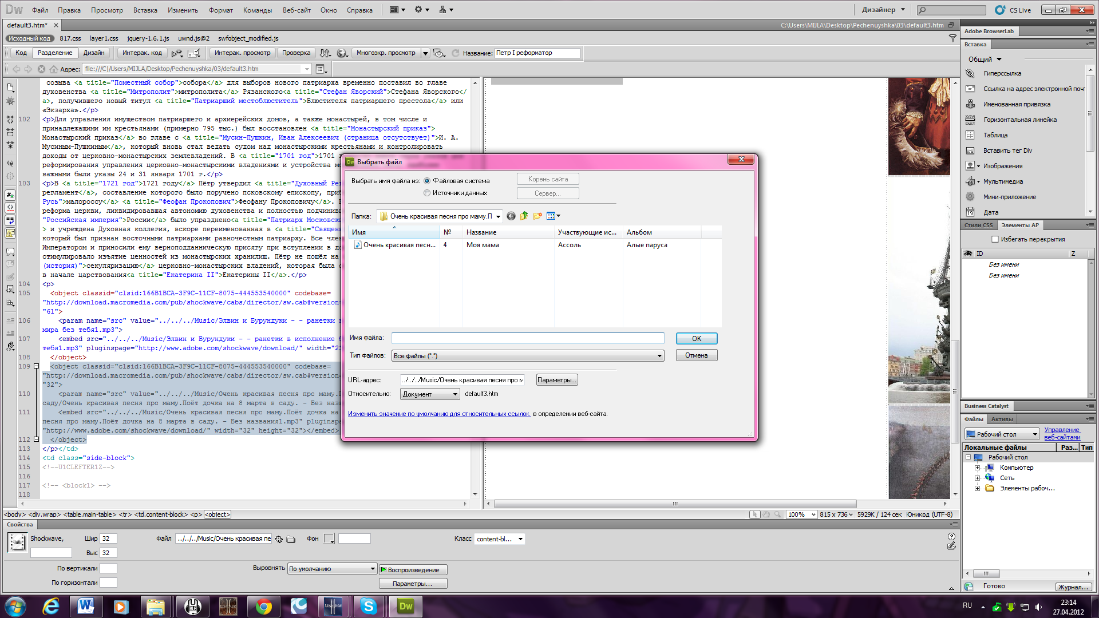Image resolution: width=1099 pixels, height=618 pixels.
Task: Open the Формат menu
Action: click(x=220, y=10)
